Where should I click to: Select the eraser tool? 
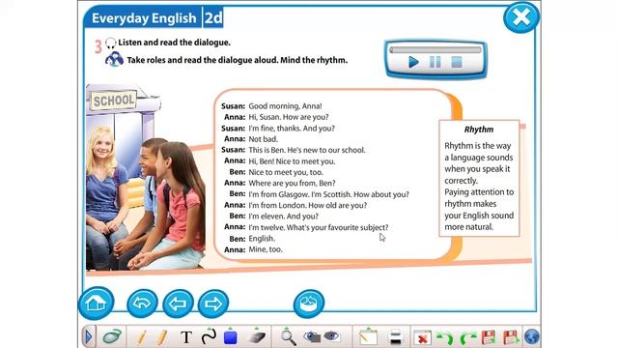(257, 336)
